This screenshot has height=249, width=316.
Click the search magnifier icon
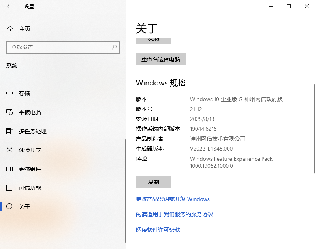click(x=114, y=47)
